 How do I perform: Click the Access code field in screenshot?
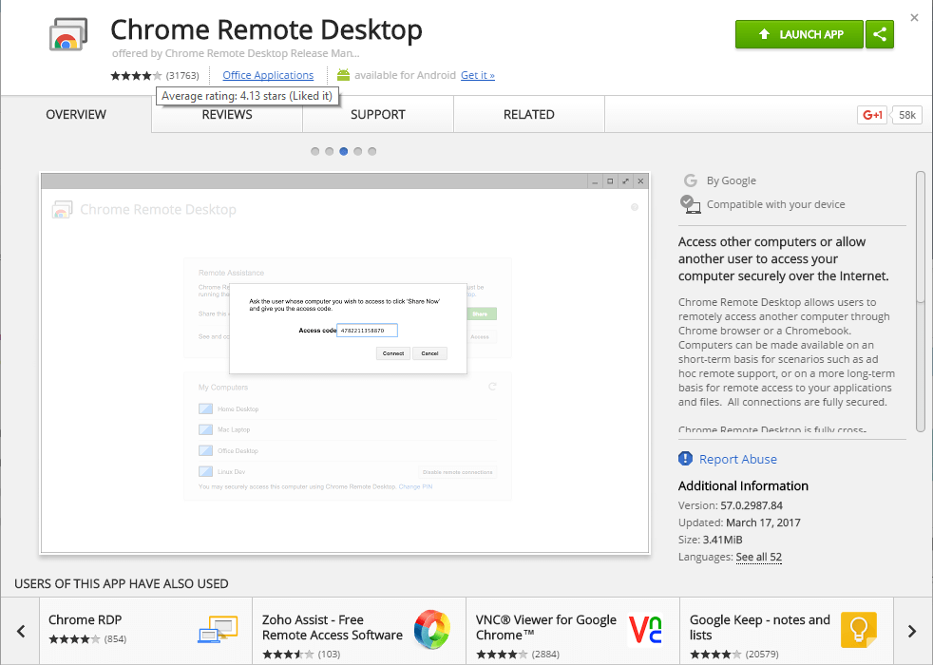pos(367,330)
